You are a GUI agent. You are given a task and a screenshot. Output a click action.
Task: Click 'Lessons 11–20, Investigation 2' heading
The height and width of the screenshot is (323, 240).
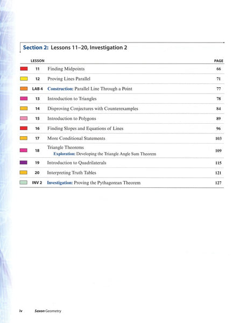[89, 47]
